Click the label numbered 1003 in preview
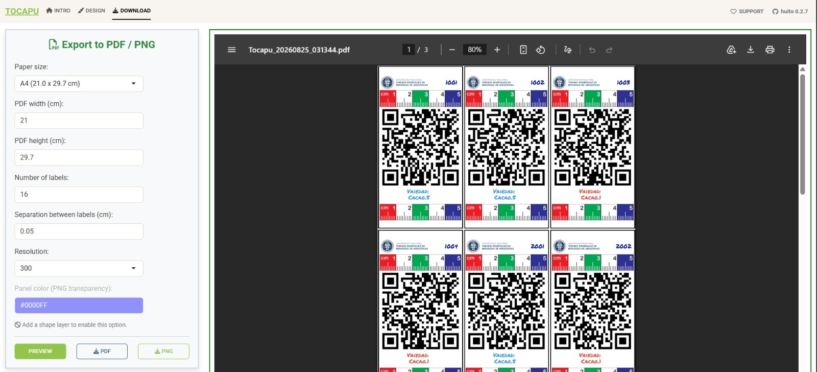817x372 pixels. (592, 147)
